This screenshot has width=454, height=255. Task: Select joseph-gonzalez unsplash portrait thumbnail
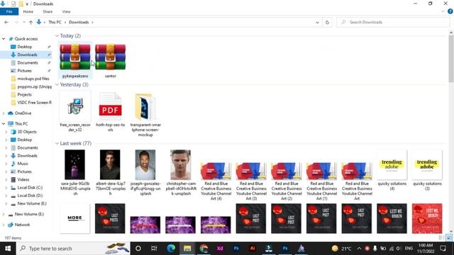[x=145, y=164]
